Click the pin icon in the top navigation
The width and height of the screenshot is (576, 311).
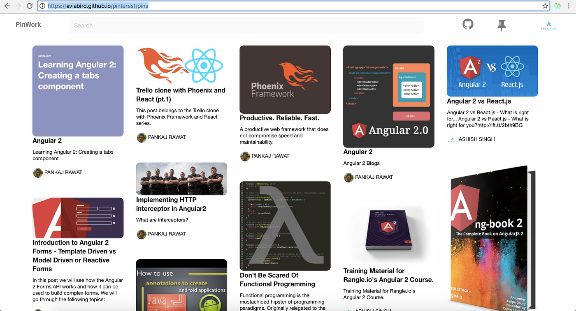point(502,24)
